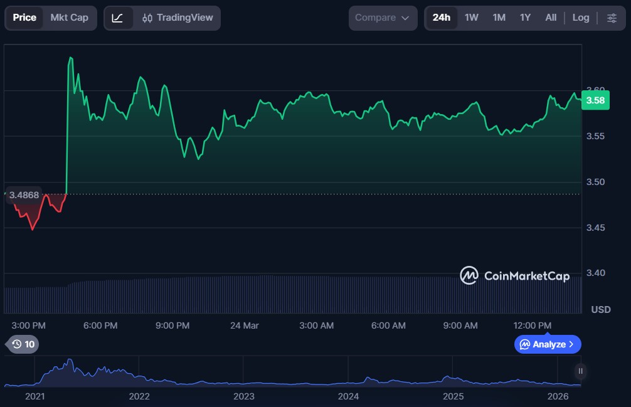
Task: Show the All time range
Action: tap(551, 18)
